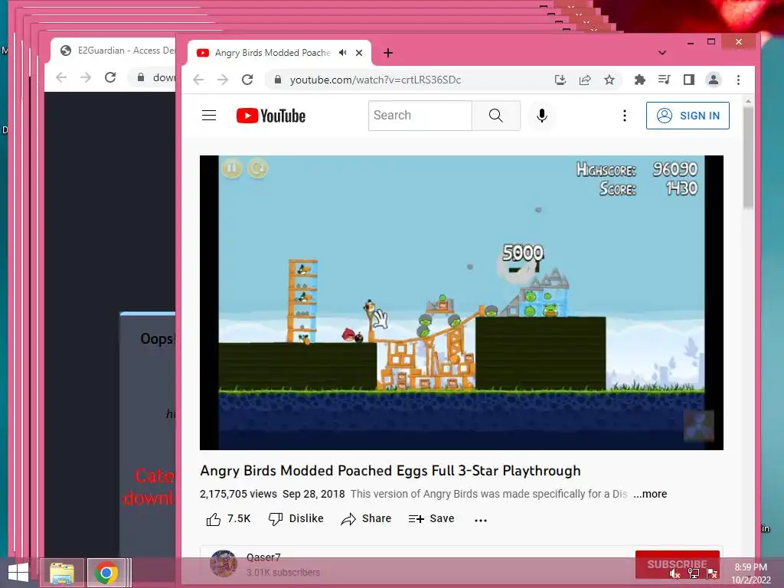
Task: Click forward arrow in E2Guardian window
Action: click(86, 77)
